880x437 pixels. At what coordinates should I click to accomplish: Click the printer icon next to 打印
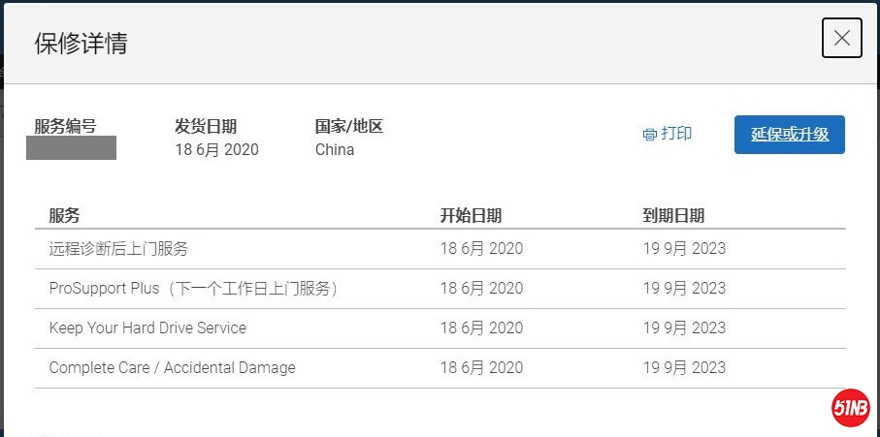coord(649,135)
